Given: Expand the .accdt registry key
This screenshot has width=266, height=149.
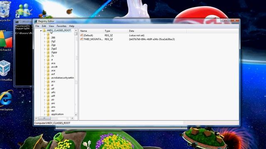Looking at the screenshot, I should (x=44, y=67).
